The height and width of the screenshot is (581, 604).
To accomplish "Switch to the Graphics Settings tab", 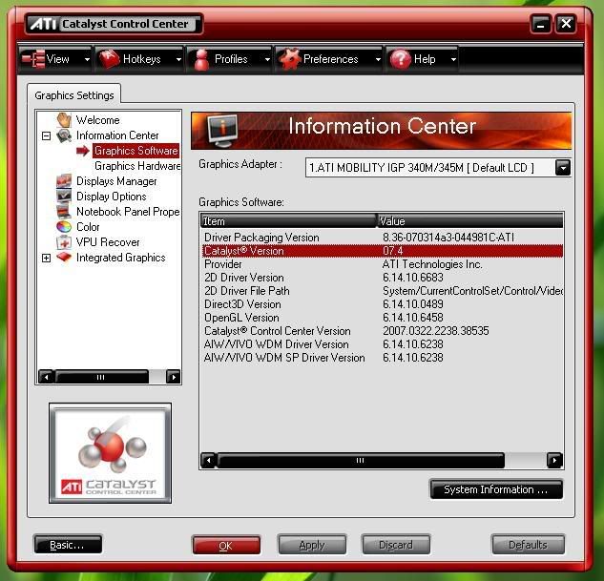I will pos(74,95).
